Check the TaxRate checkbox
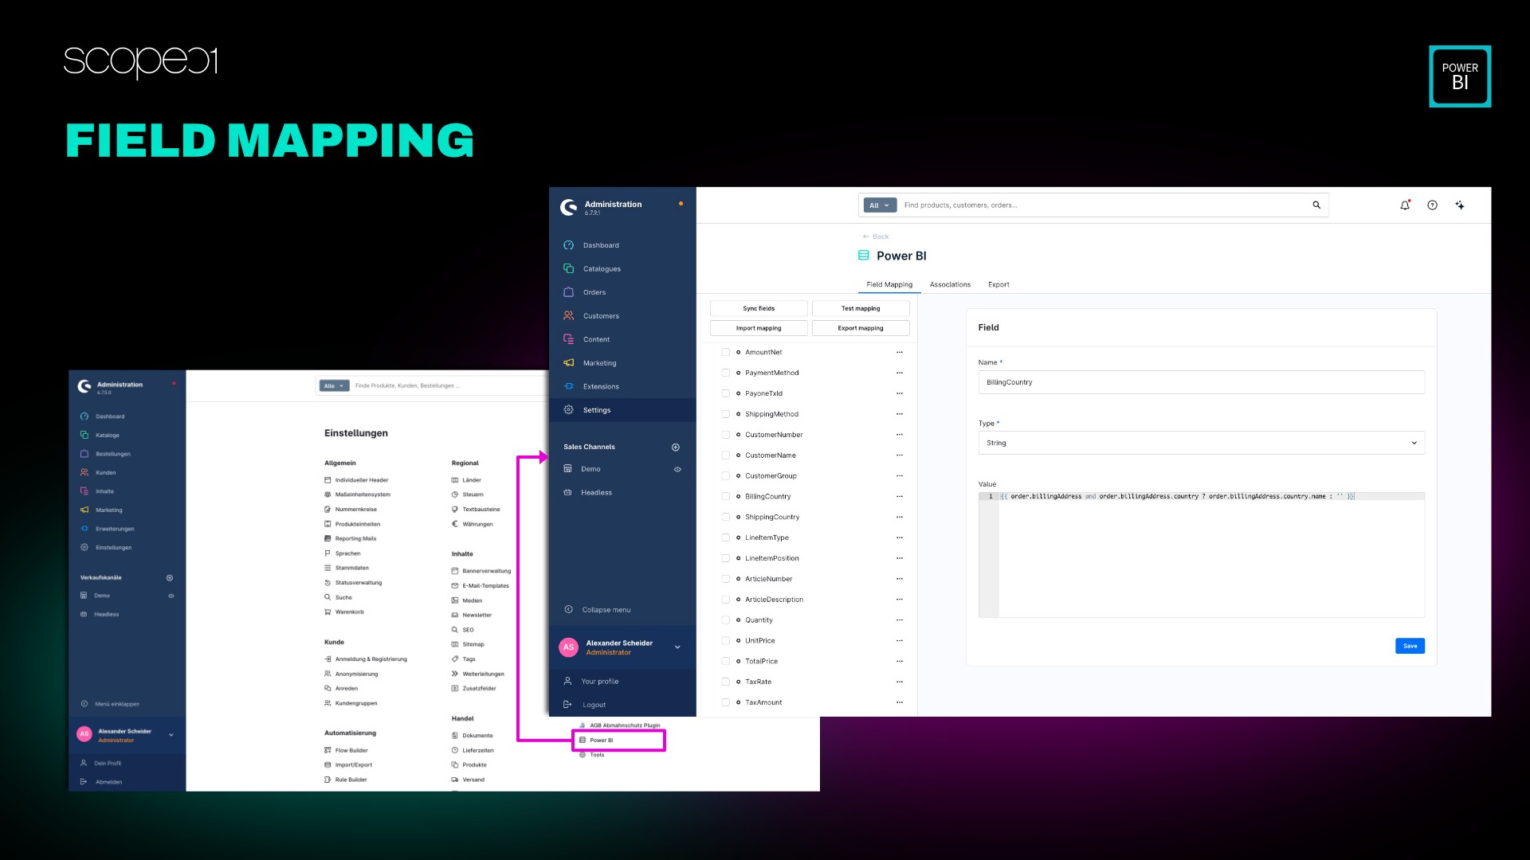The width and height of the screenshot is (1530, 860). tap(726, 682)
